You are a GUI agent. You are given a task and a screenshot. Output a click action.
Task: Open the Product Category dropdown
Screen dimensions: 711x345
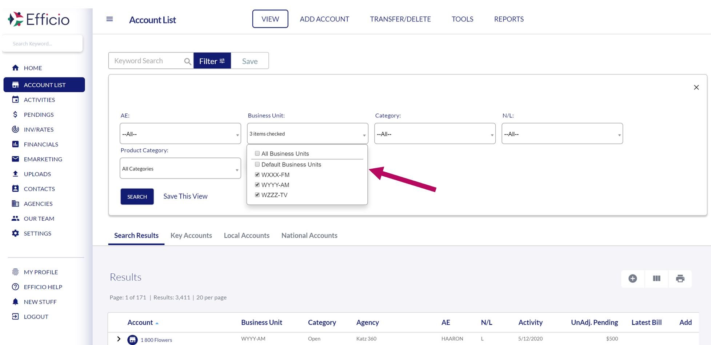[180, 168]
